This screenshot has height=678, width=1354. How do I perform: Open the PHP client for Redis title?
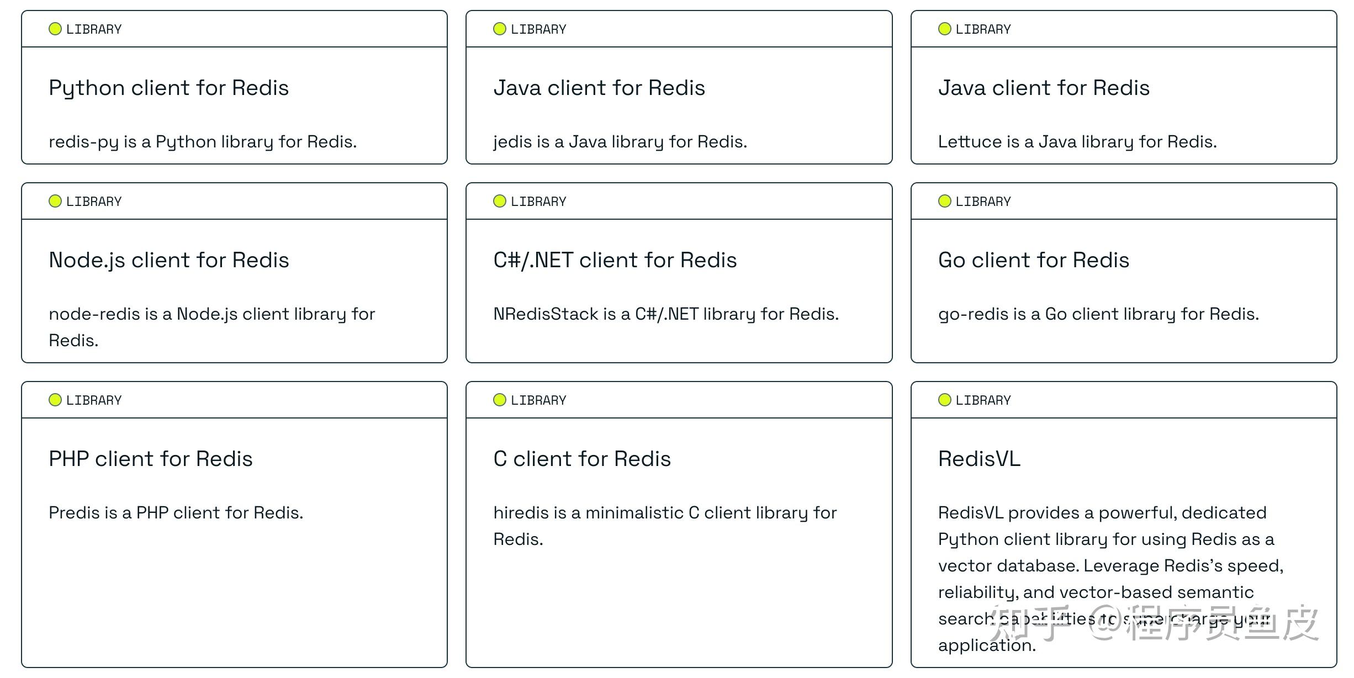click(x=151, y=459)
